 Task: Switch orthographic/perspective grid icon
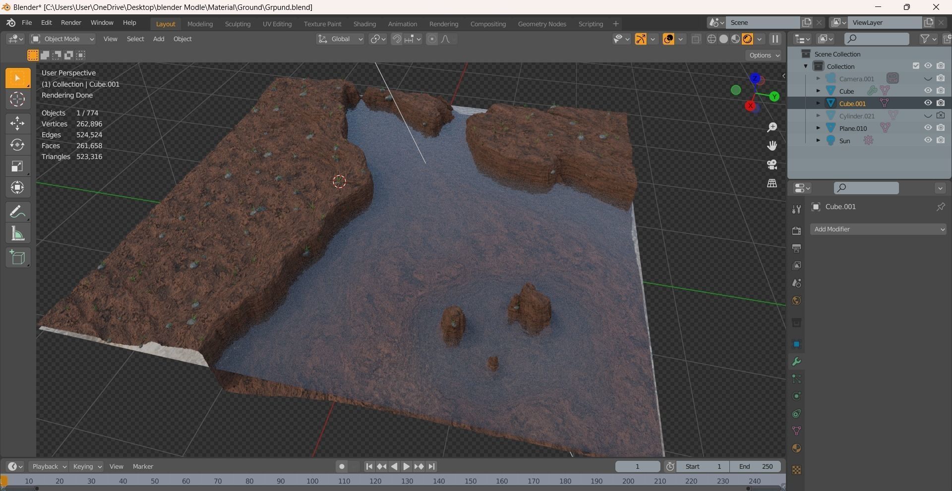772,183
